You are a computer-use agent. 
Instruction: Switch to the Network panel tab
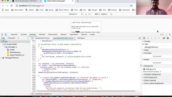[x=42, y=34]
